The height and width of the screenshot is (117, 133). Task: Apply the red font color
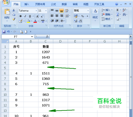[35, 21]
